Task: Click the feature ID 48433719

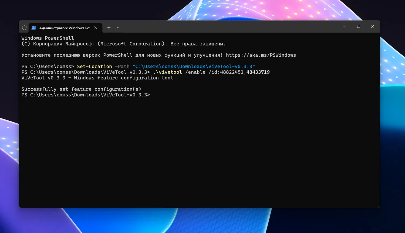Action: (x=258, y=72)
